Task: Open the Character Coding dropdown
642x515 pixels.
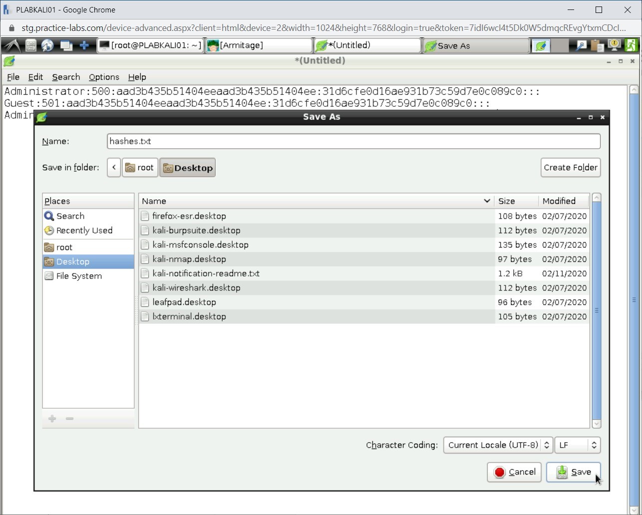Action: pos(497,445)
